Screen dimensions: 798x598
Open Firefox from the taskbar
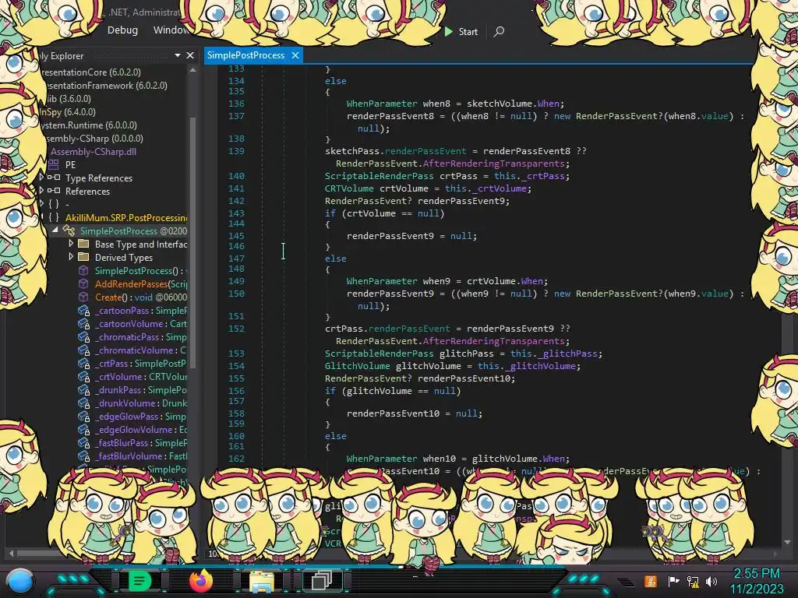200,580
